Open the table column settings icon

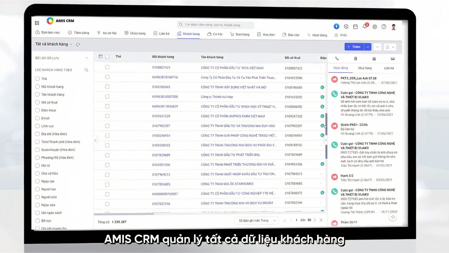click(x=100, y=56)
